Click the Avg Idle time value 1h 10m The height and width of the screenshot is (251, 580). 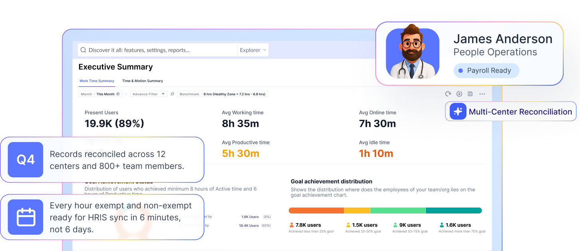(x=376, y=153)
